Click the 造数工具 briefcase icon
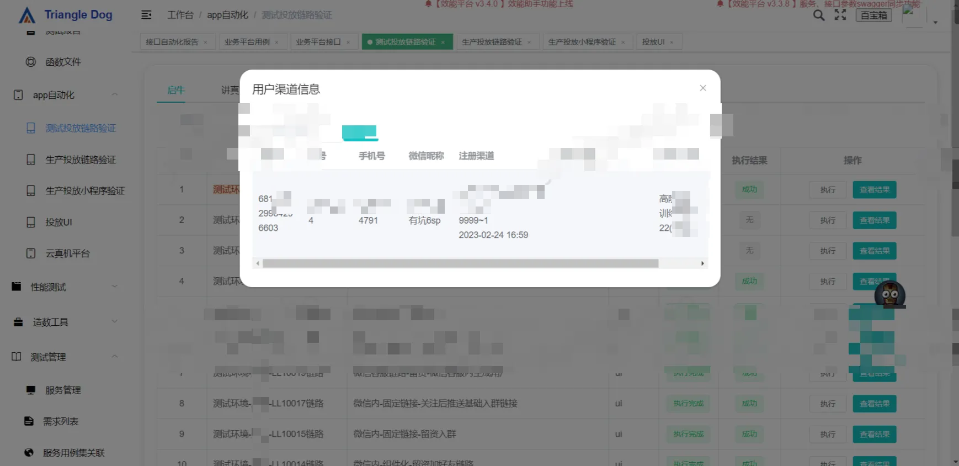959x466 pixels. [x=18, y=322]
